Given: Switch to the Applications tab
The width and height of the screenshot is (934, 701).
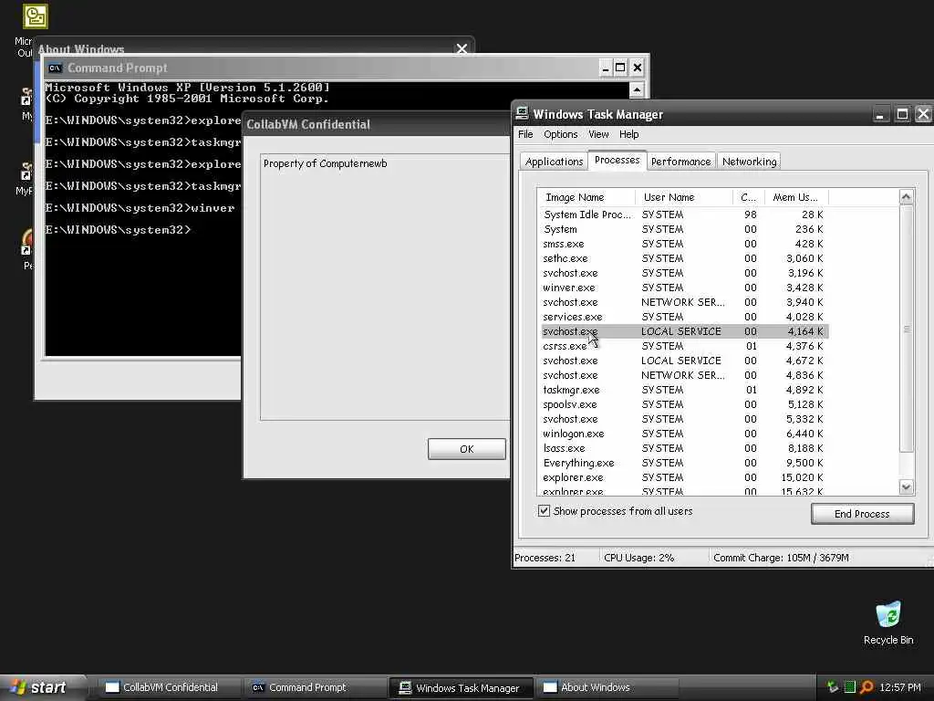Looking at the screenshot, I should tap(554, 162).
